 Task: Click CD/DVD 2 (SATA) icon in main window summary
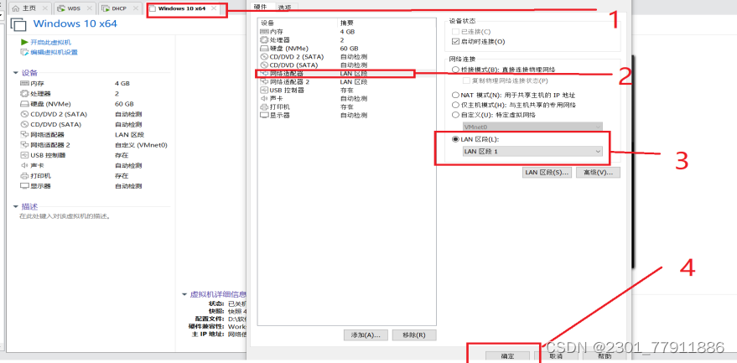pyautogui.click(x=24, y=114)
